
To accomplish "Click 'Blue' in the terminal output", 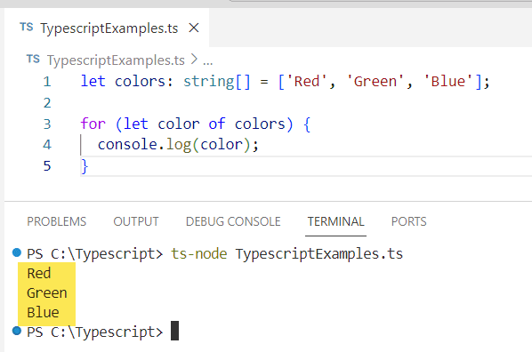I will 43,312.
